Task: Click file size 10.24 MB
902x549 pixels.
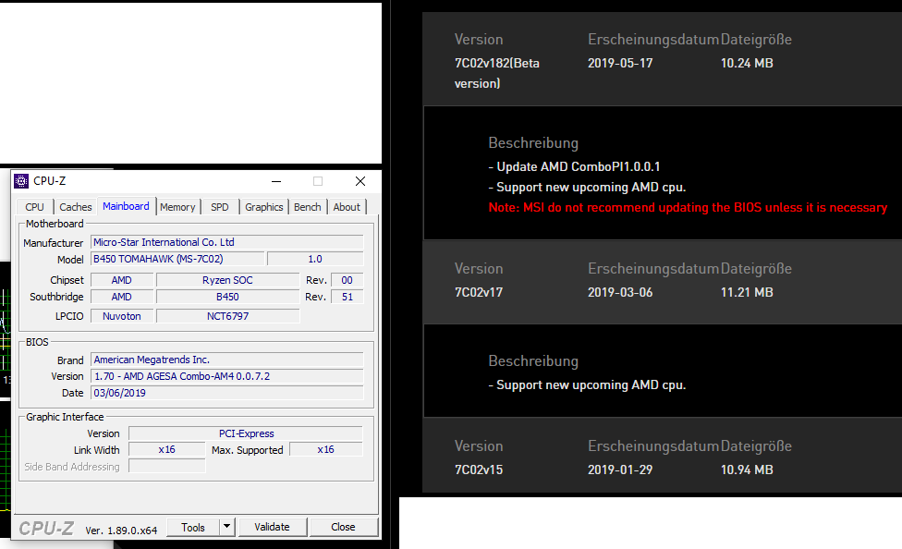Action: [747, 63]
